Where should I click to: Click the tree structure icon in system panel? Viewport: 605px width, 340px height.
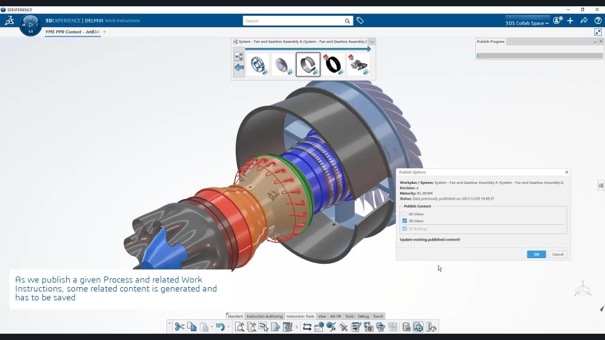[239, 57]
